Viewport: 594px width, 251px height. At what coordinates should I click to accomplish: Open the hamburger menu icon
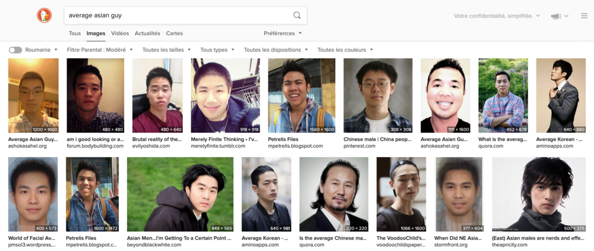[584, 16]
